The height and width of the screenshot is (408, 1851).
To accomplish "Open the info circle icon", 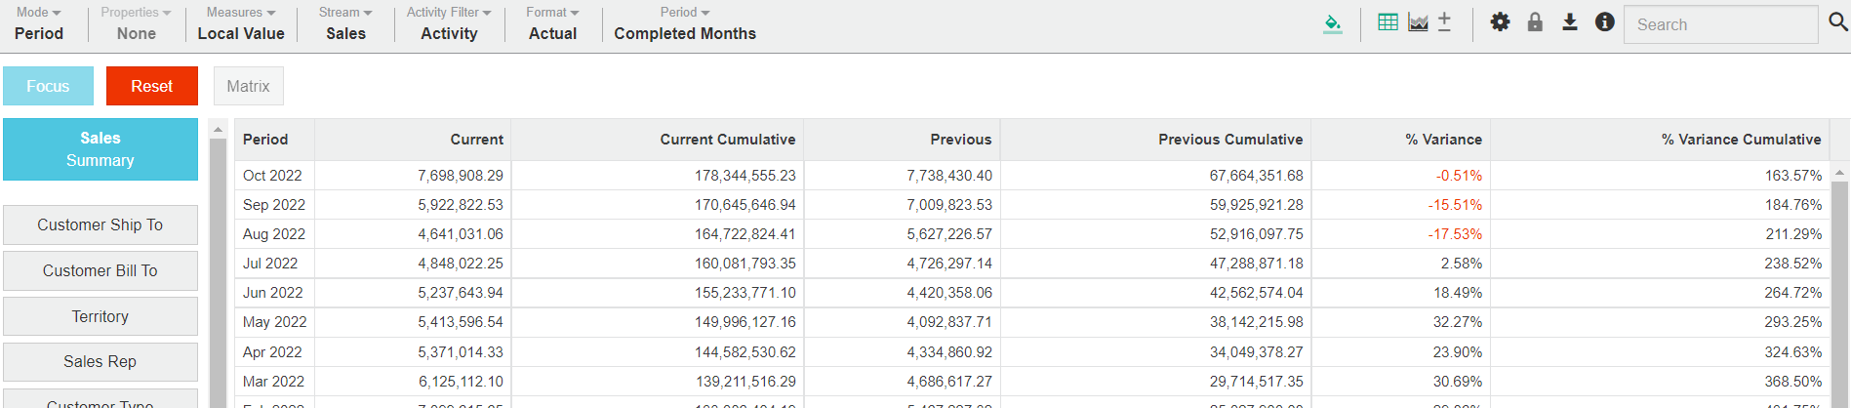I will 1604,22.
